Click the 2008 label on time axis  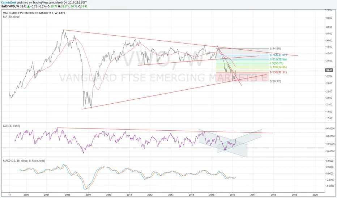click(x=68, y=195)
